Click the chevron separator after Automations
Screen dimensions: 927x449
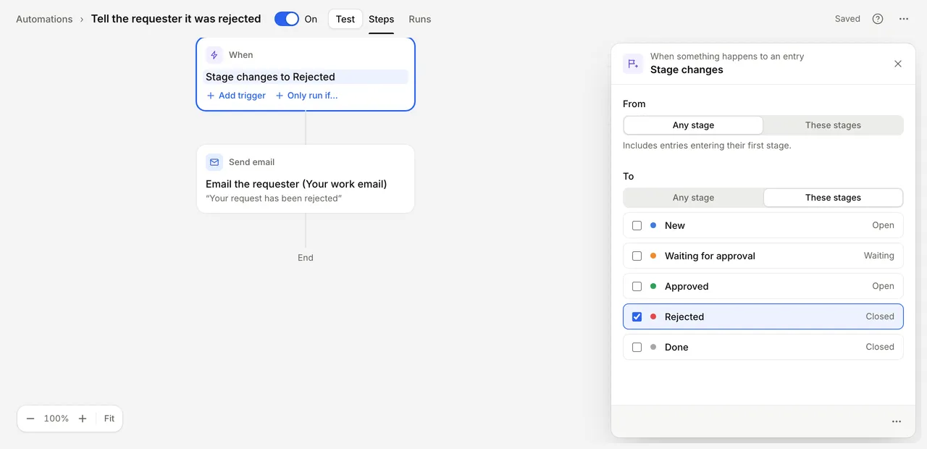pyautogui.click(x=82, y=20)
